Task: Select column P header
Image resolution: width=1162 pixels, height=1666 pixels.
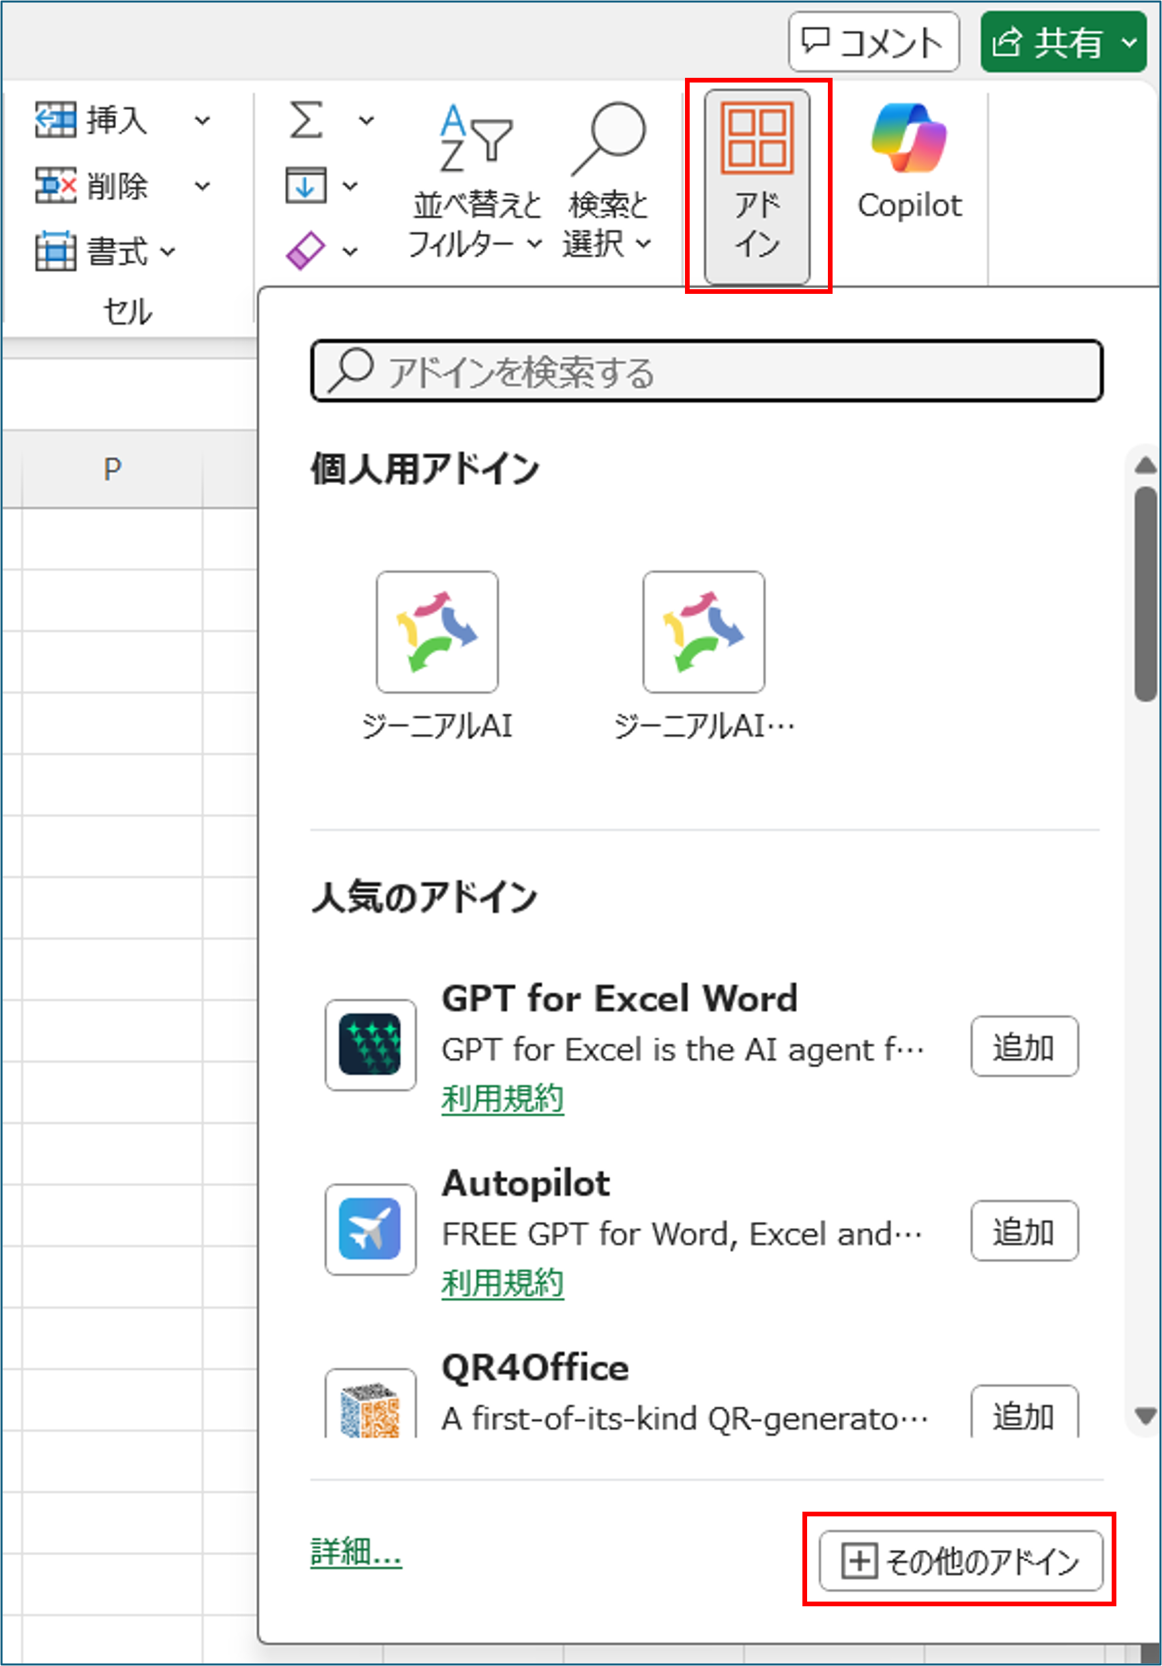Action: tap(111, 470)
